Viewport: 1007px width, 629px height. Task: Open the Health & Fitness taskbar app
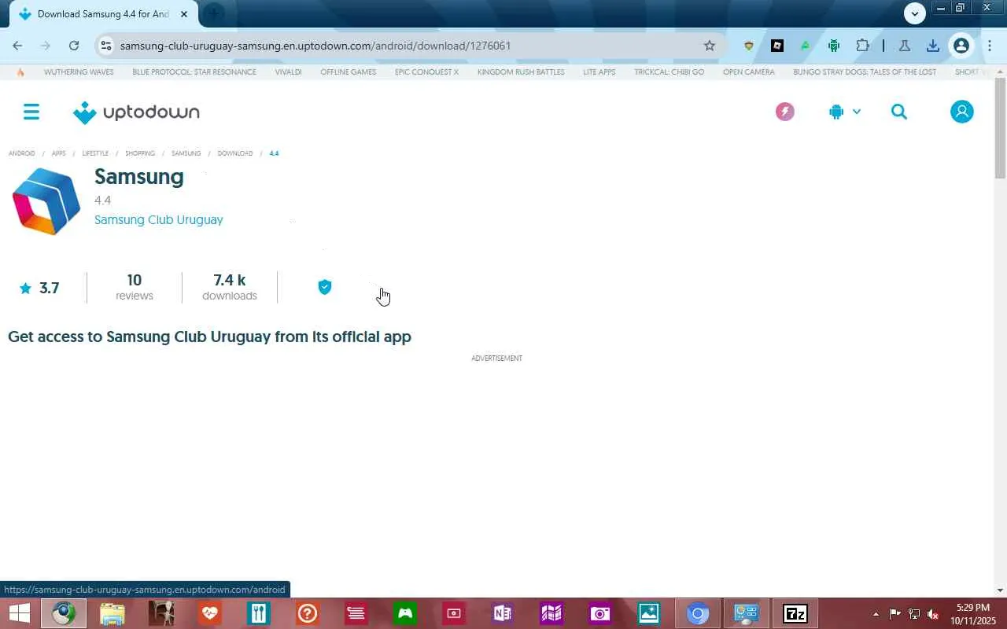click(209, 613)
